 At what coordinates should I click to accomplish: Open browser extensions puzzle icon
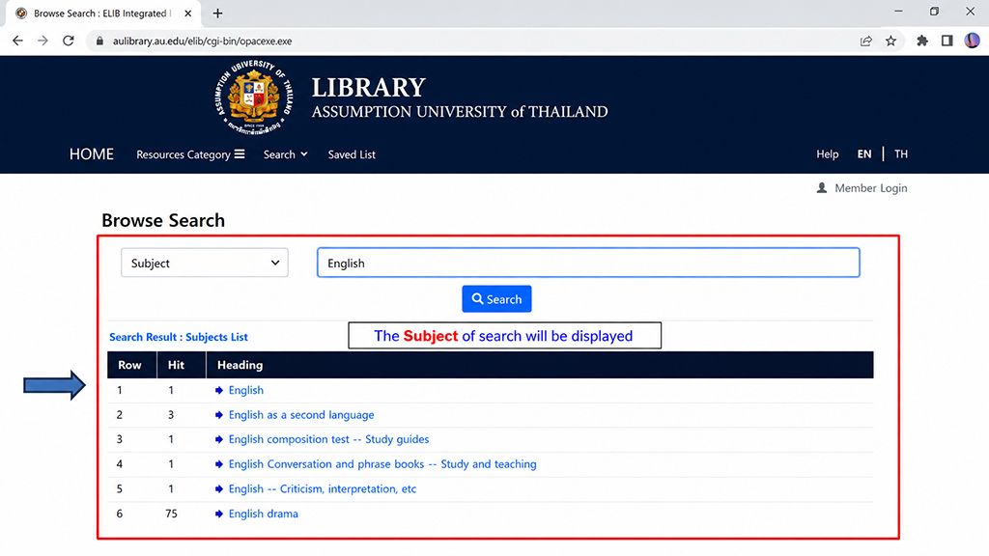pyautogui.click(x=922, y=41)
